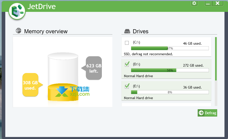The width and height of the screenshot is (228, 139).
Task: Click the '272 GB used.' text
Action: click(x=193, y=66)
